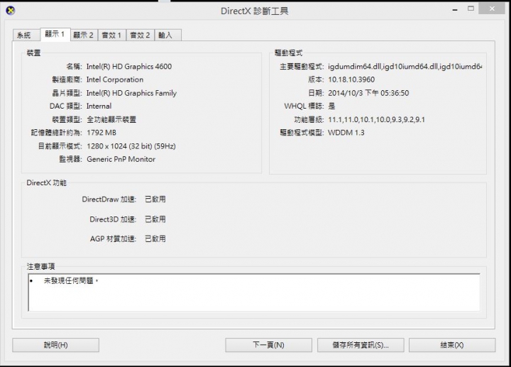Click the 'Internal' DAC type value
Screen dimensions: 511x367
[99, 106]
